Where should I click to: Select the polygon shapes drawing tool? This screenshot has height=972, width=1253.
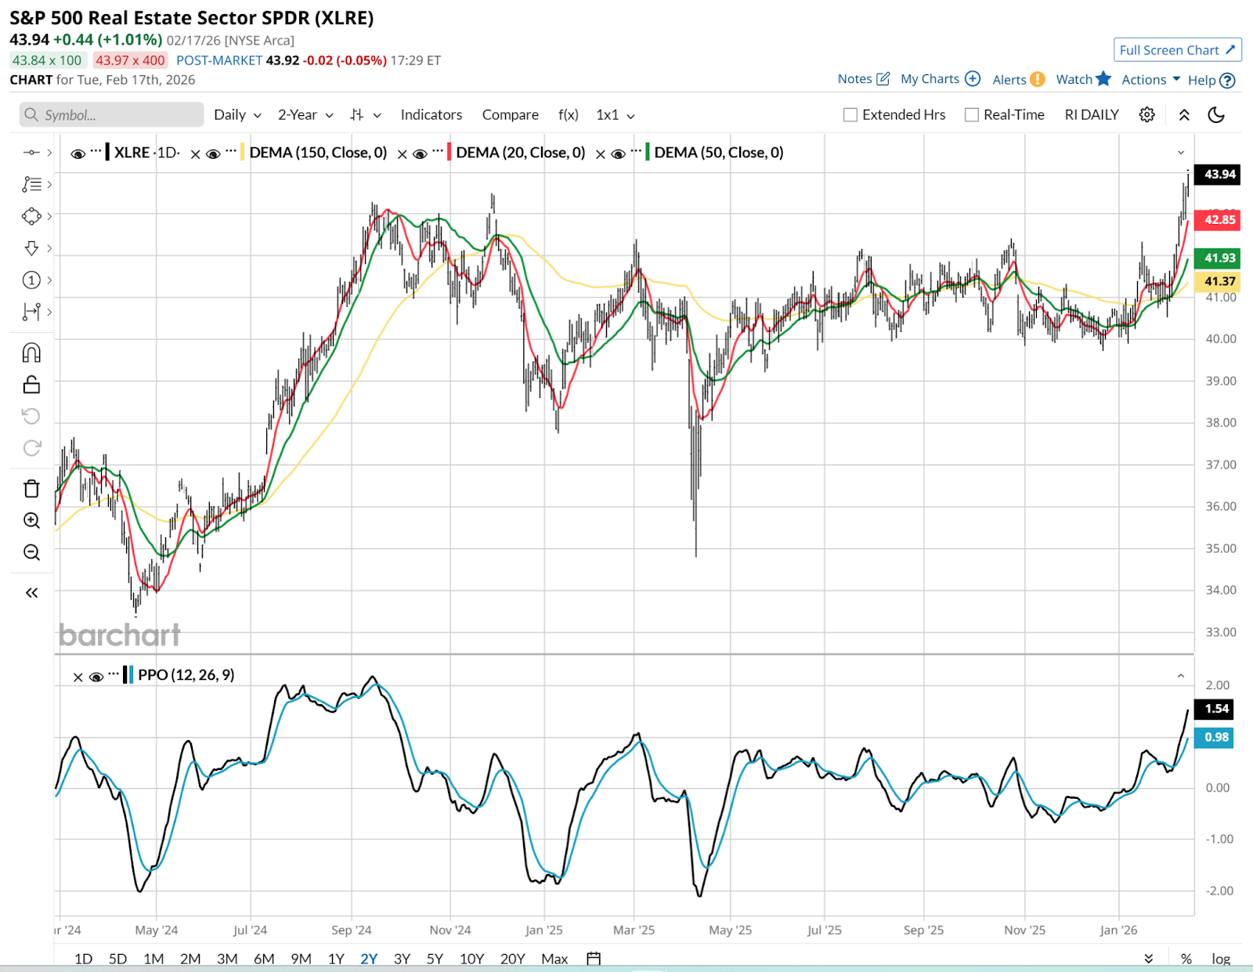[x=31, y=216]
